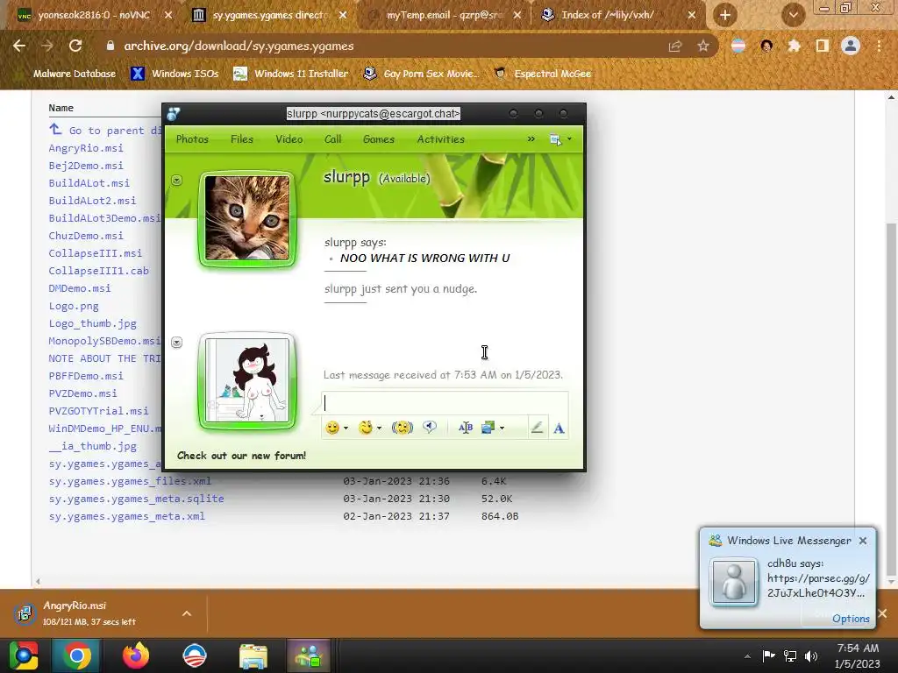The image size is (898, 673).
Task: Open the emoticon dropdown arrow beside the smiley
Action: pyautogui.click(x=346, y=428)
